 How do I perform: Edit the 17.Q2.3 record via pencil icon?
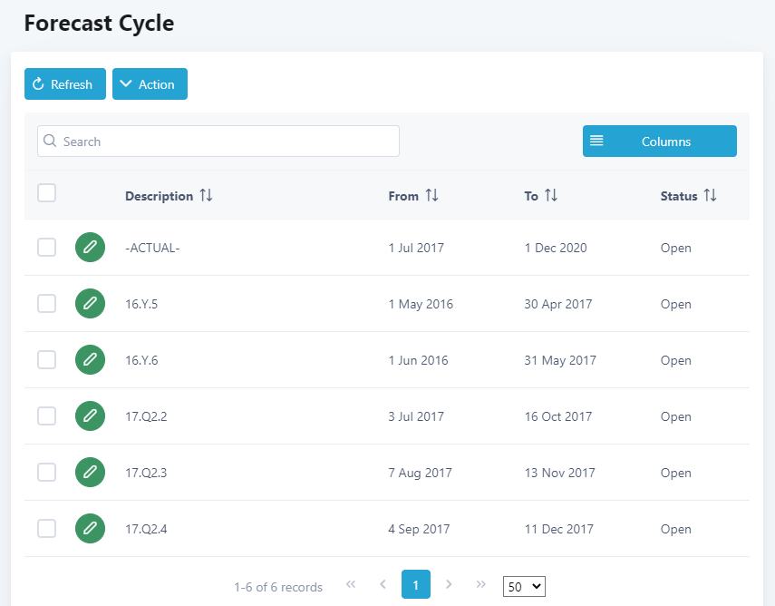[x=90, y=473]
